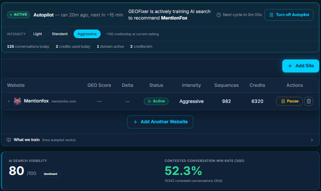The height and width of the screenshot is (191, 321).
Task: Click the 10342 contested conversations text
Action: 193,181
